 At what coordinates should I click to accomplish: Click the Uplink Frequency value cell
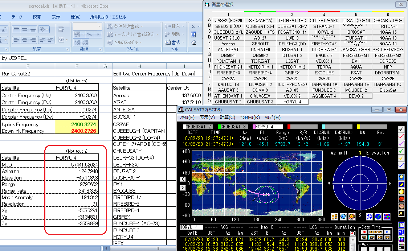tap(77, 124)
